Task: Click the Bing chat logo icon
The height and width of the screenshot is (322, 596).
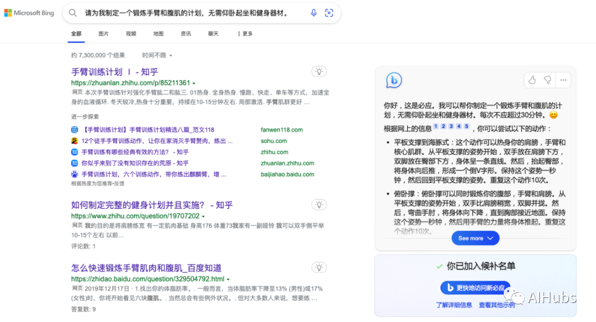Action: [x=394, y=80]
